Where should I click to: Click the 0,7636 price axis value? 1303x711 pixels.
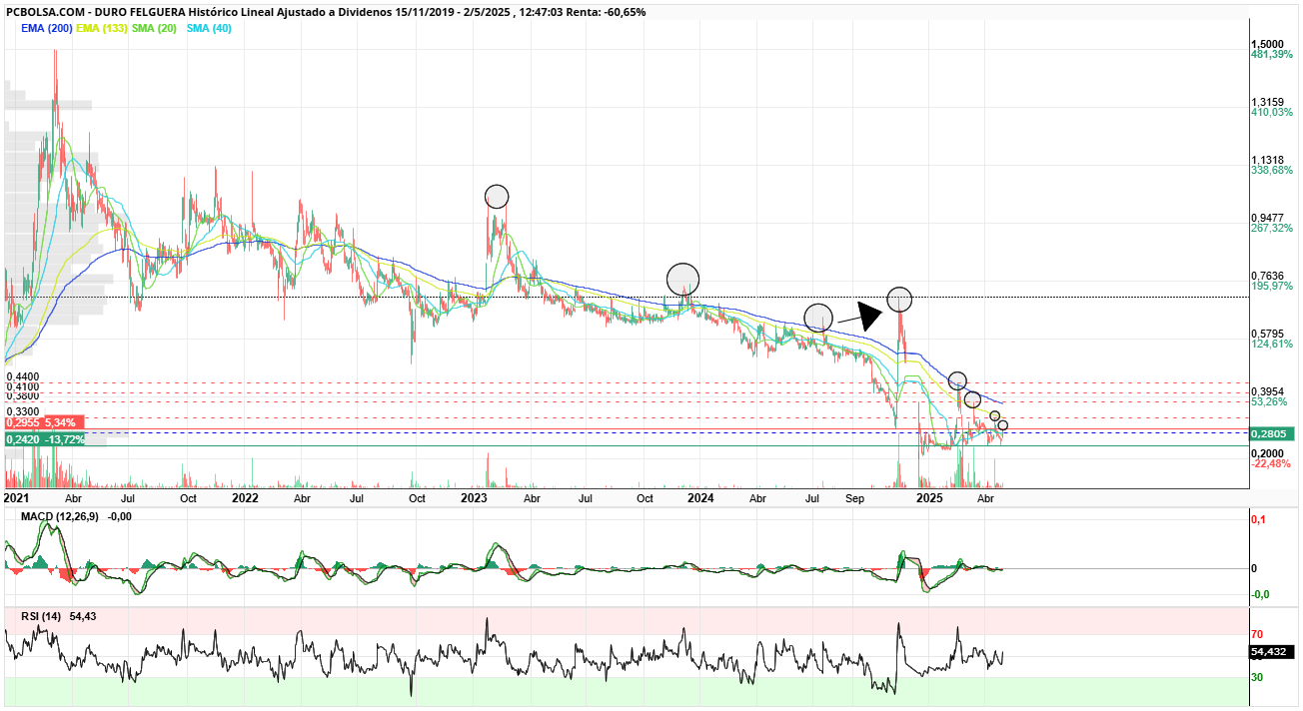[1268, 276]
